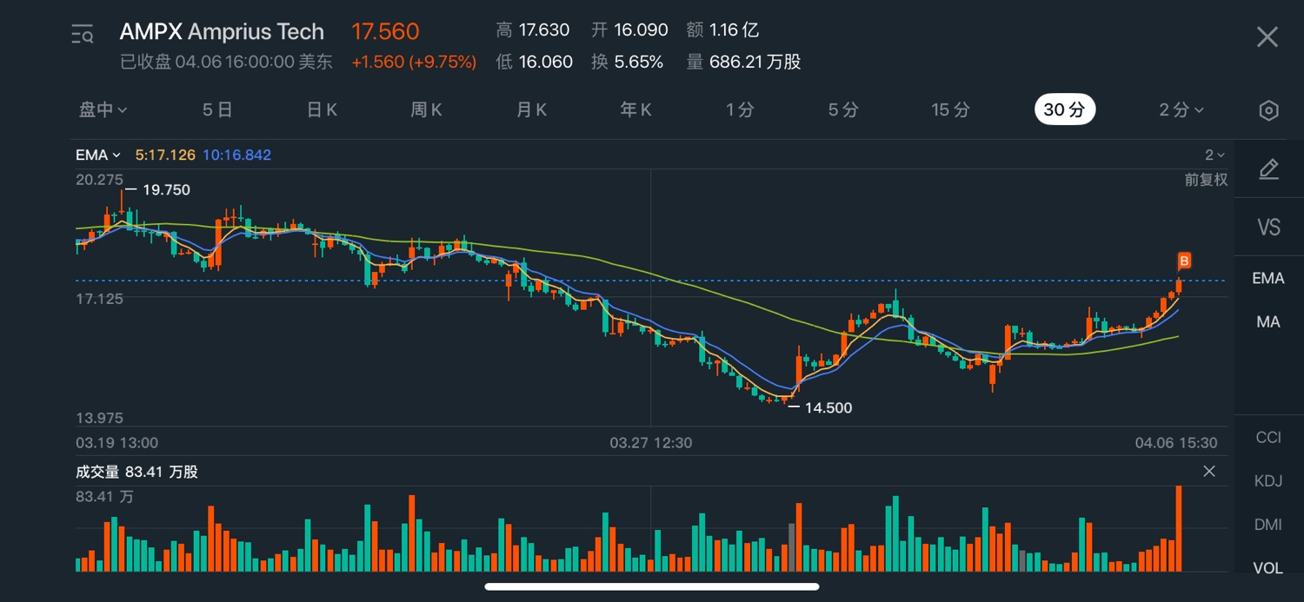Select the 30分 timeframe tab

pos(1064,109)
